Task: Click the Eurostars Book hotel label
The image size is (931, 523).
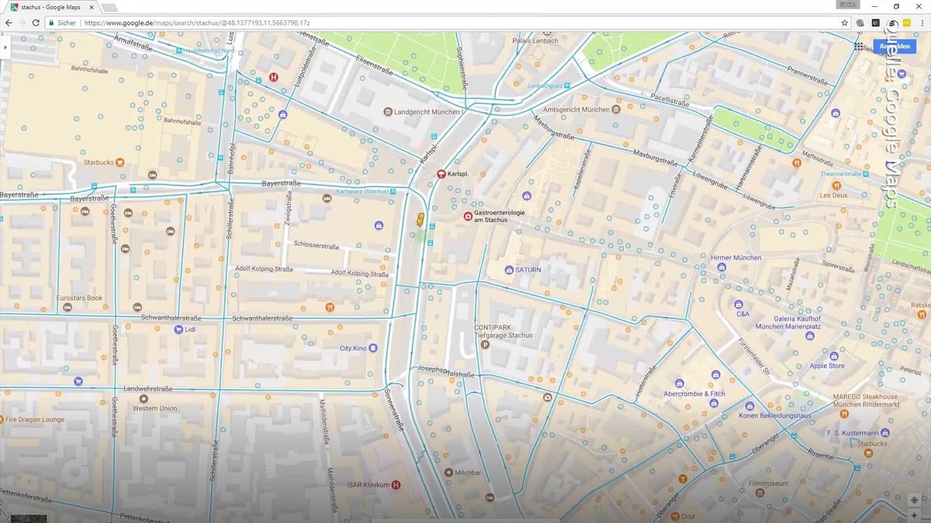Action: (x=79, y=298)
